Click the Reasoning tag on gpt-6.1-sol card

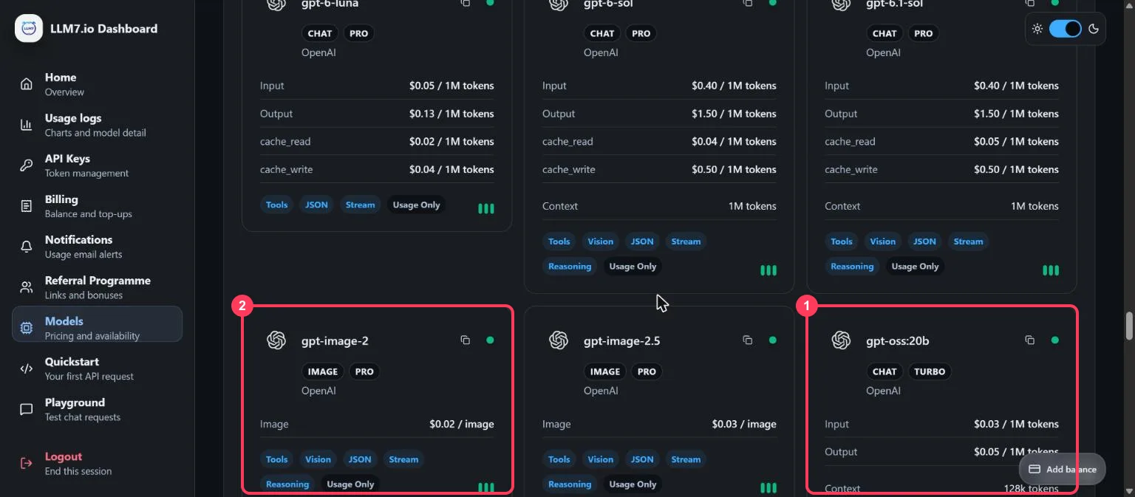coord(852,267)
